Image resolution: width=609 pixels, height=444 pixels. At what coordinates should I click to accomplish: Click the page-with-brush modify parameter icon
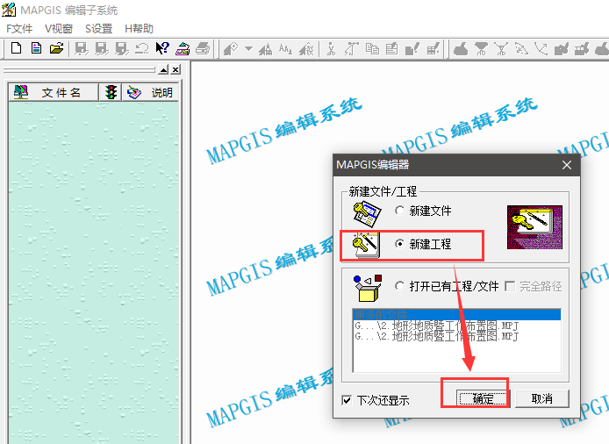pos(412,49)
